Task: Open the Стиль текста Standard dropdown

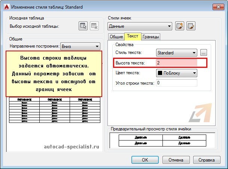Action: click(176, 53)
